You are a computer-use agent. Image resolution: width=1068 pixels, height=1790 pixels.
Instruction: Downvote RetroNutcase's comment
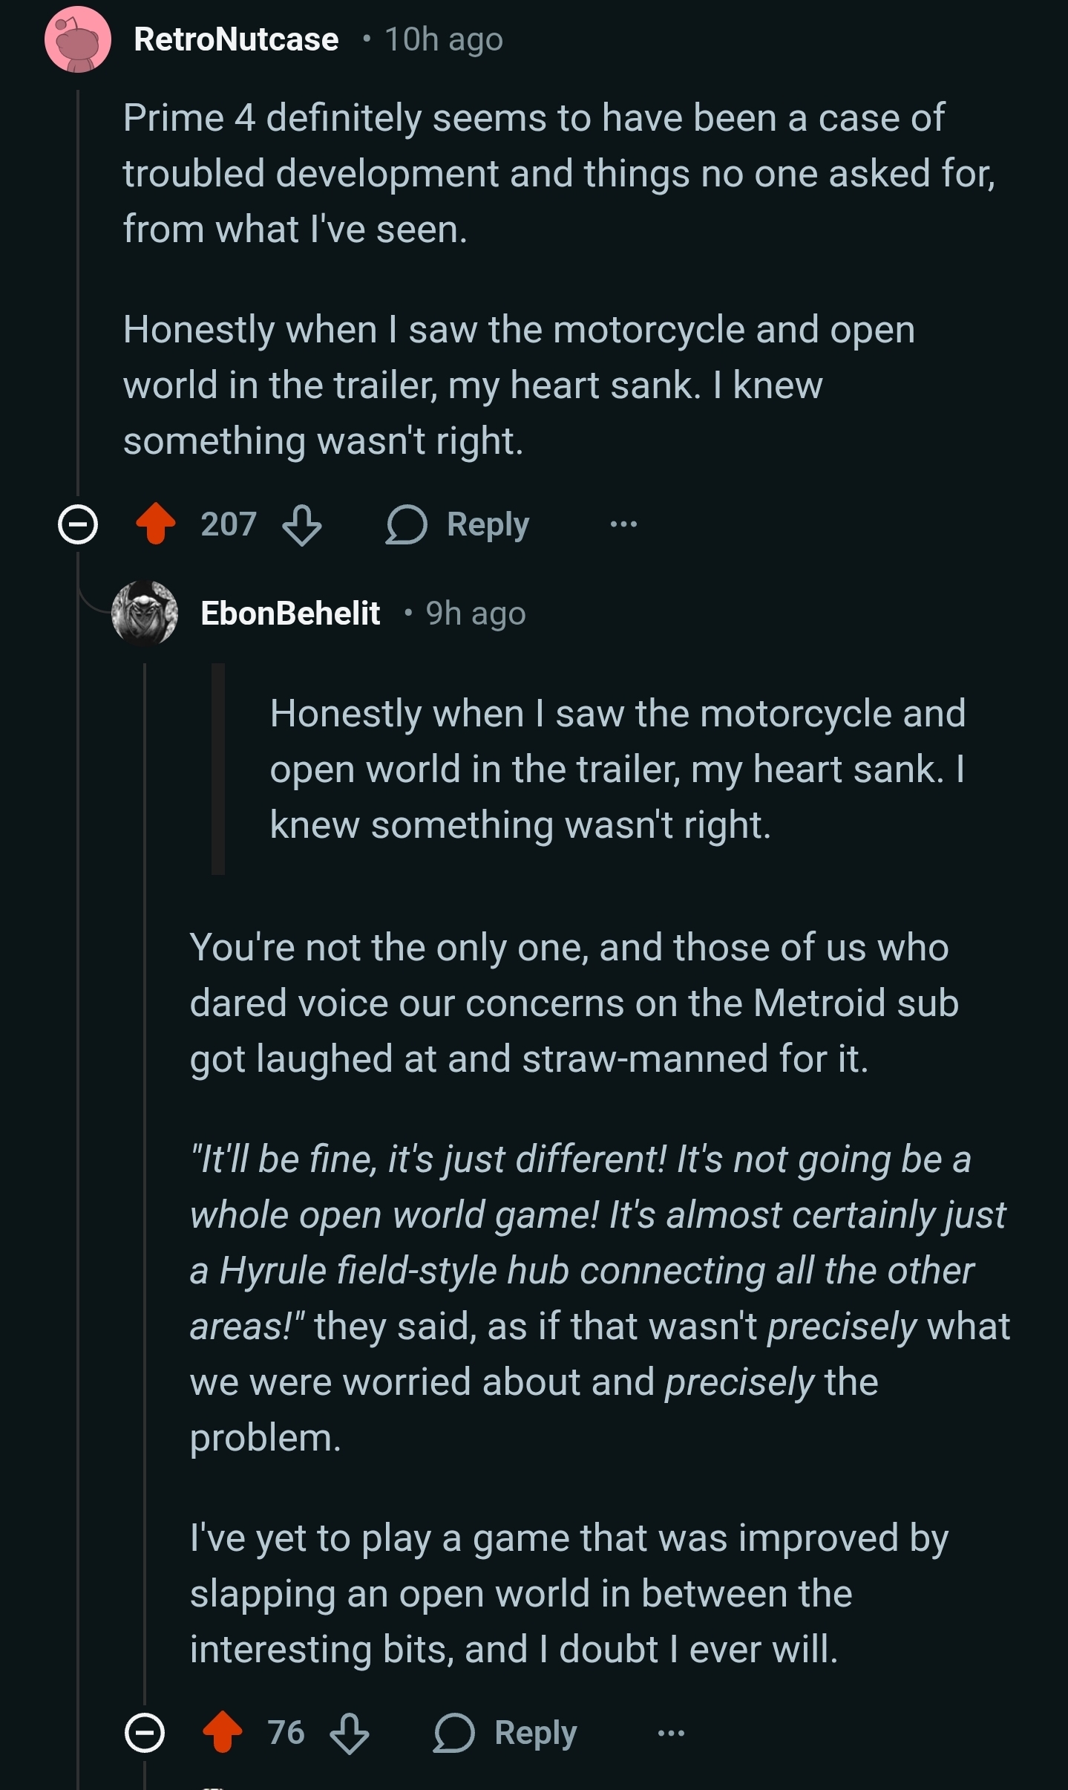[x=302, y=525]
